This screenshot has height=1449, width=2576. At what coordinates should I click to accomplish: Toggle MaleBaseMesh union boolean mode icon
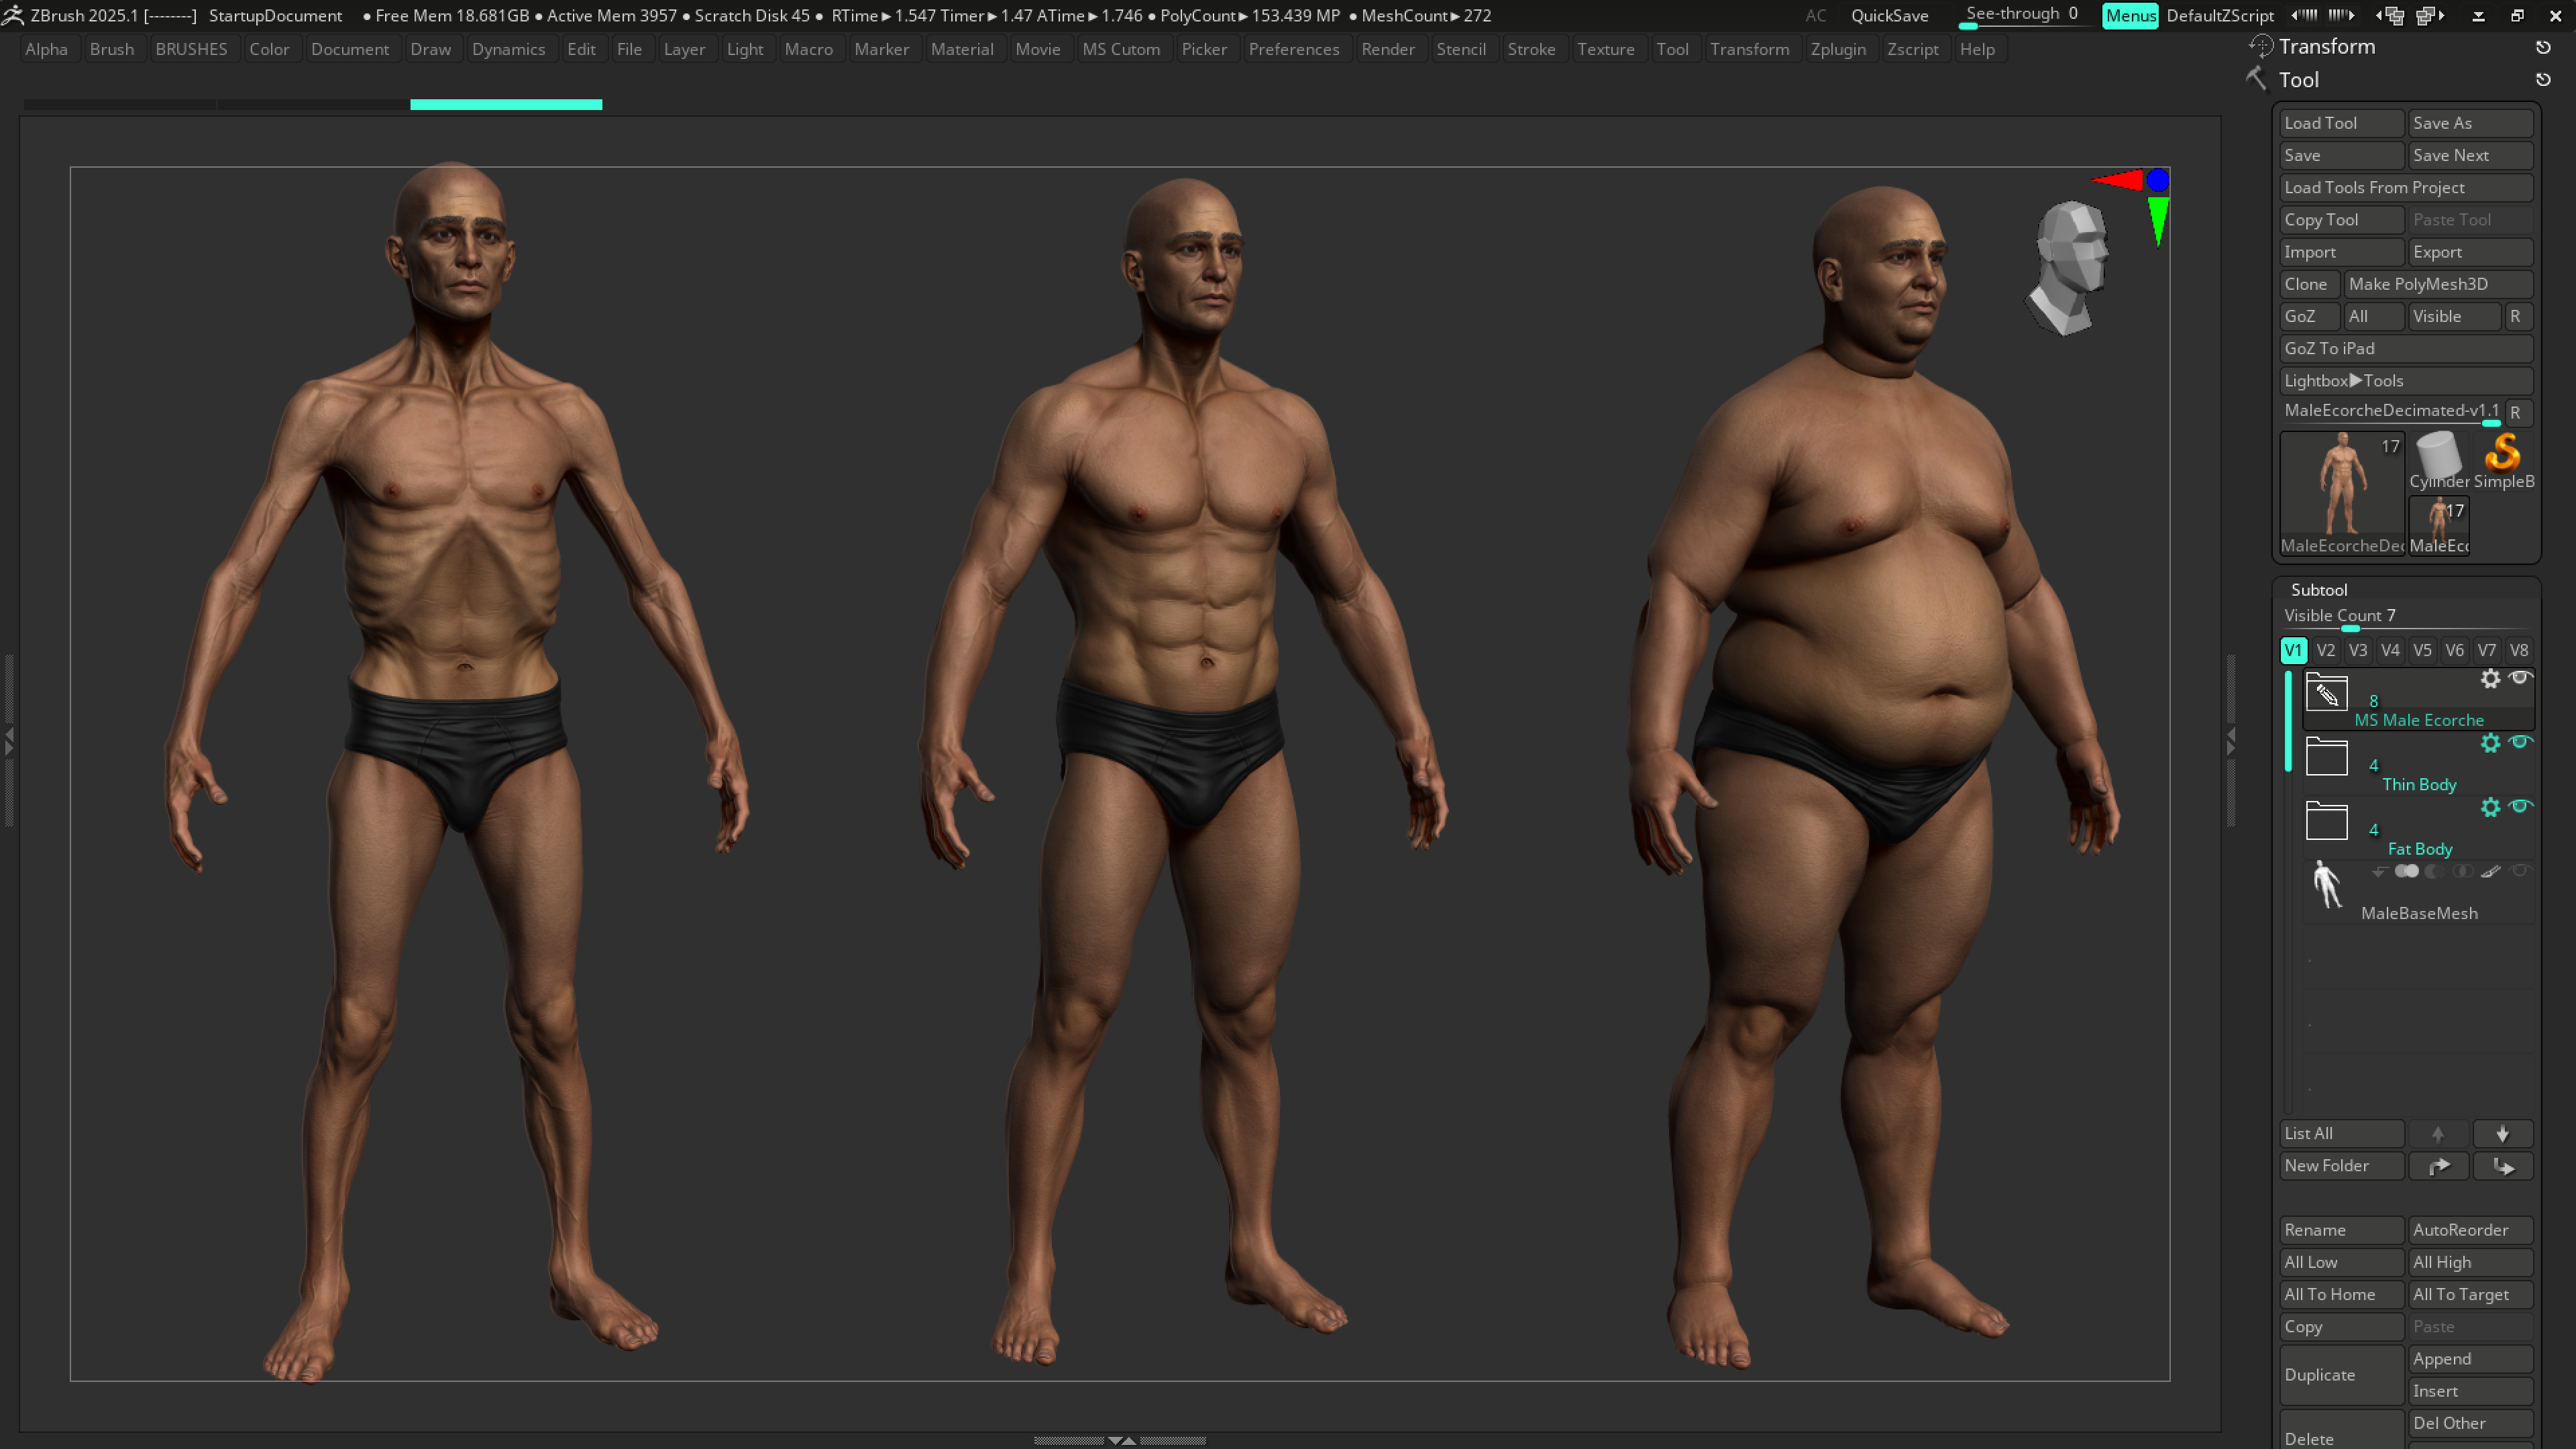pos(2407,871)
